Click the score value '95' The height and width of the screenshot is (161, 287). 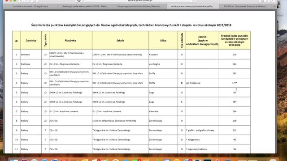click(x=235, y=93)
